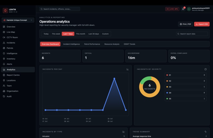Click the S5 green severity legend row
213x138 pixels.
coord(186,99)
